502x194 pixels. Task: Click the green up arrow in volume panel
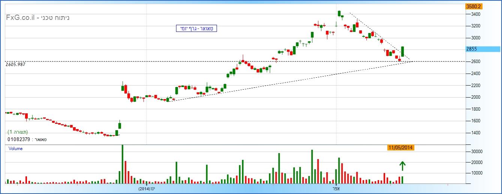click(x=402, y=165)
